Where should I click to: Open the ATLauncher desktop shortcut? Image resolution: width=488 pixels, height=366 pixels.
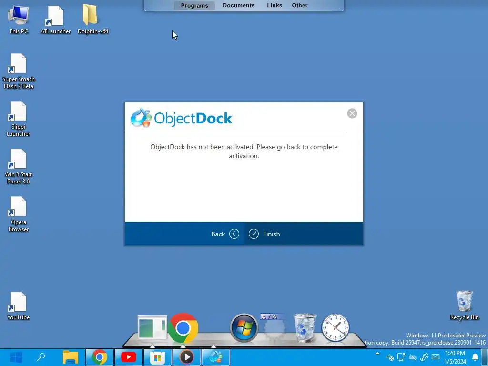tap(55, 19)
